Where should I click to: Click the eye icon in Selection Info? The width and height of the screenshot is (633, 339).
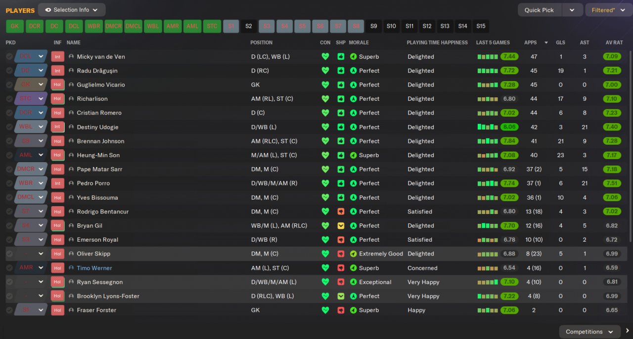pyautogui.click(x=48, y=10)
